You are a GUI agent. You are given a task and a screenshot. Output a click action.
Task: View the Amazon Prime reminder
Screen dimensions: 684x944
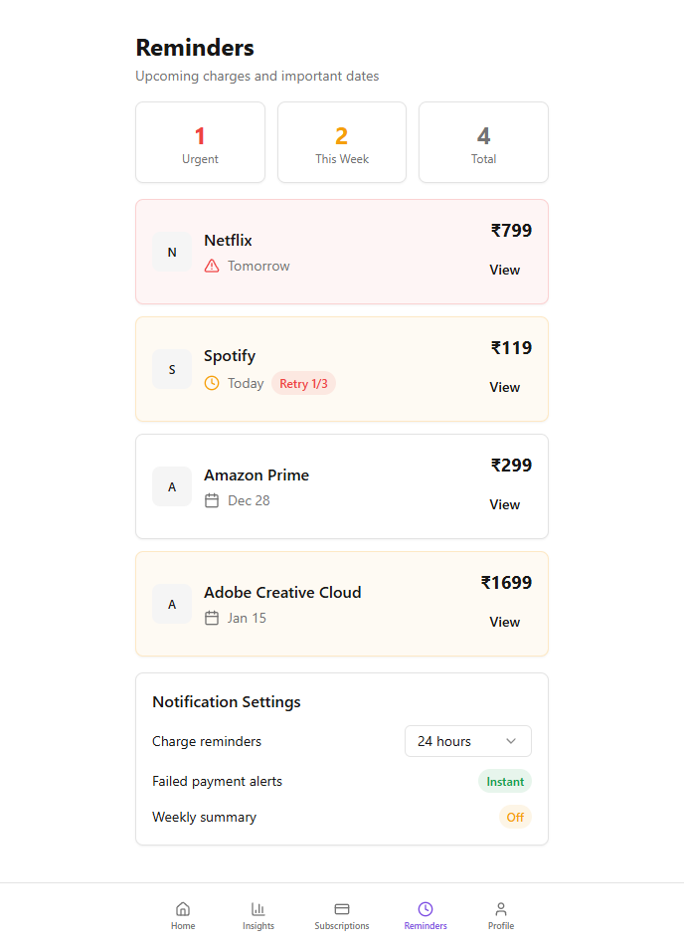(x=504, y=504)
